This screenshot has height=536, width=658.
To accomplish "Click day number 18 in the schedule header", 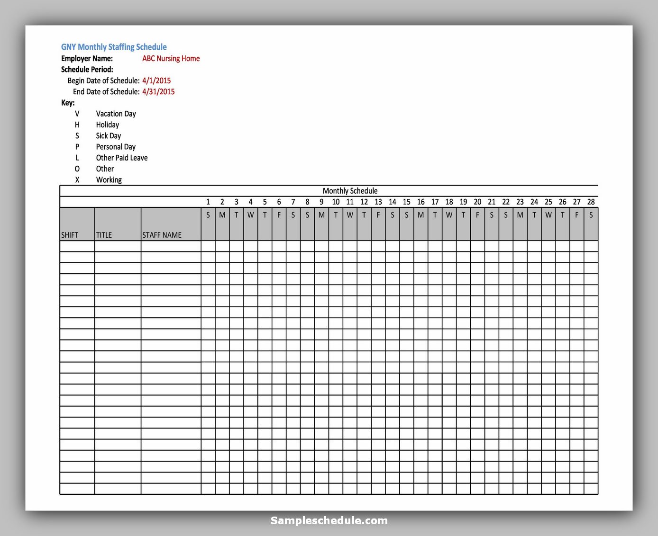I will pyautogui.click(x=449, y=202).
